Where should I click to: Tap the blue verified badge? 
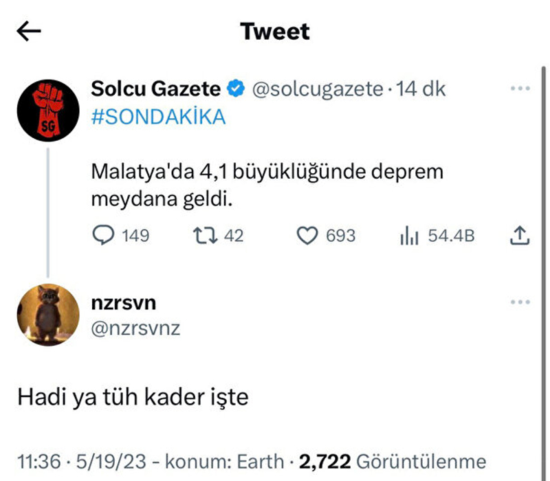tap(236, 89)
